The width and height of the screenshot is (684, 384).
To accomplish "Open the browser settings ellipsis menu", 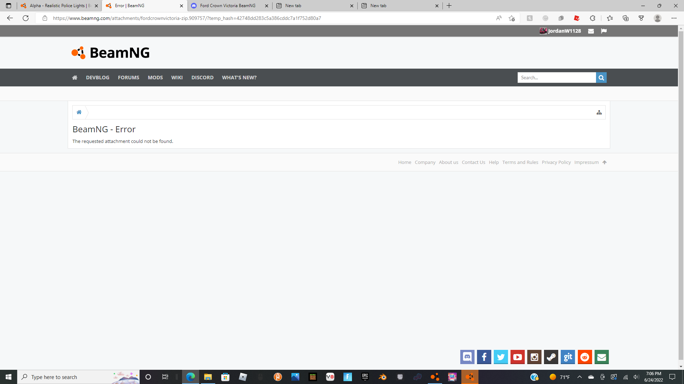I will [674, 18].
